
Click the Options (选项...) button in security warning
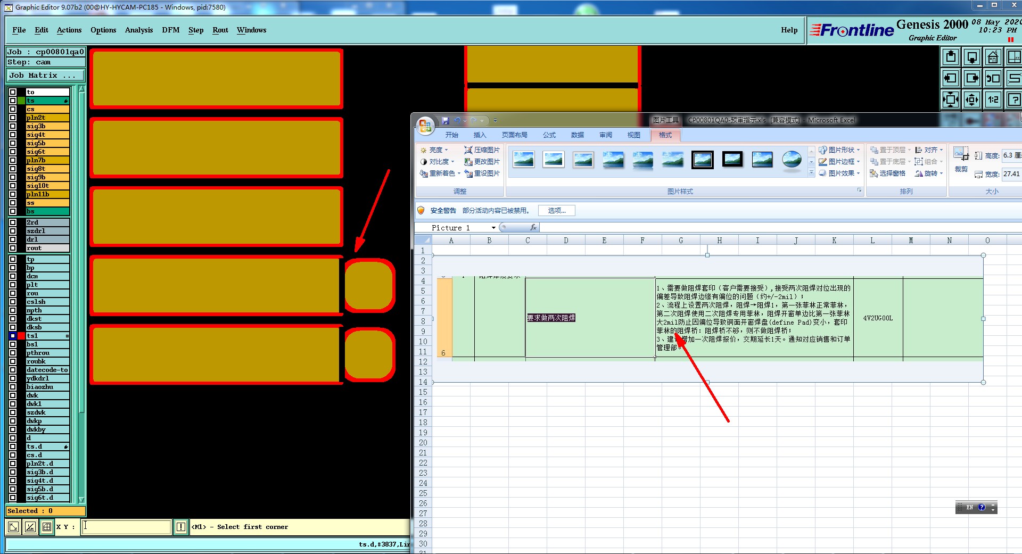tap(557, 211)
